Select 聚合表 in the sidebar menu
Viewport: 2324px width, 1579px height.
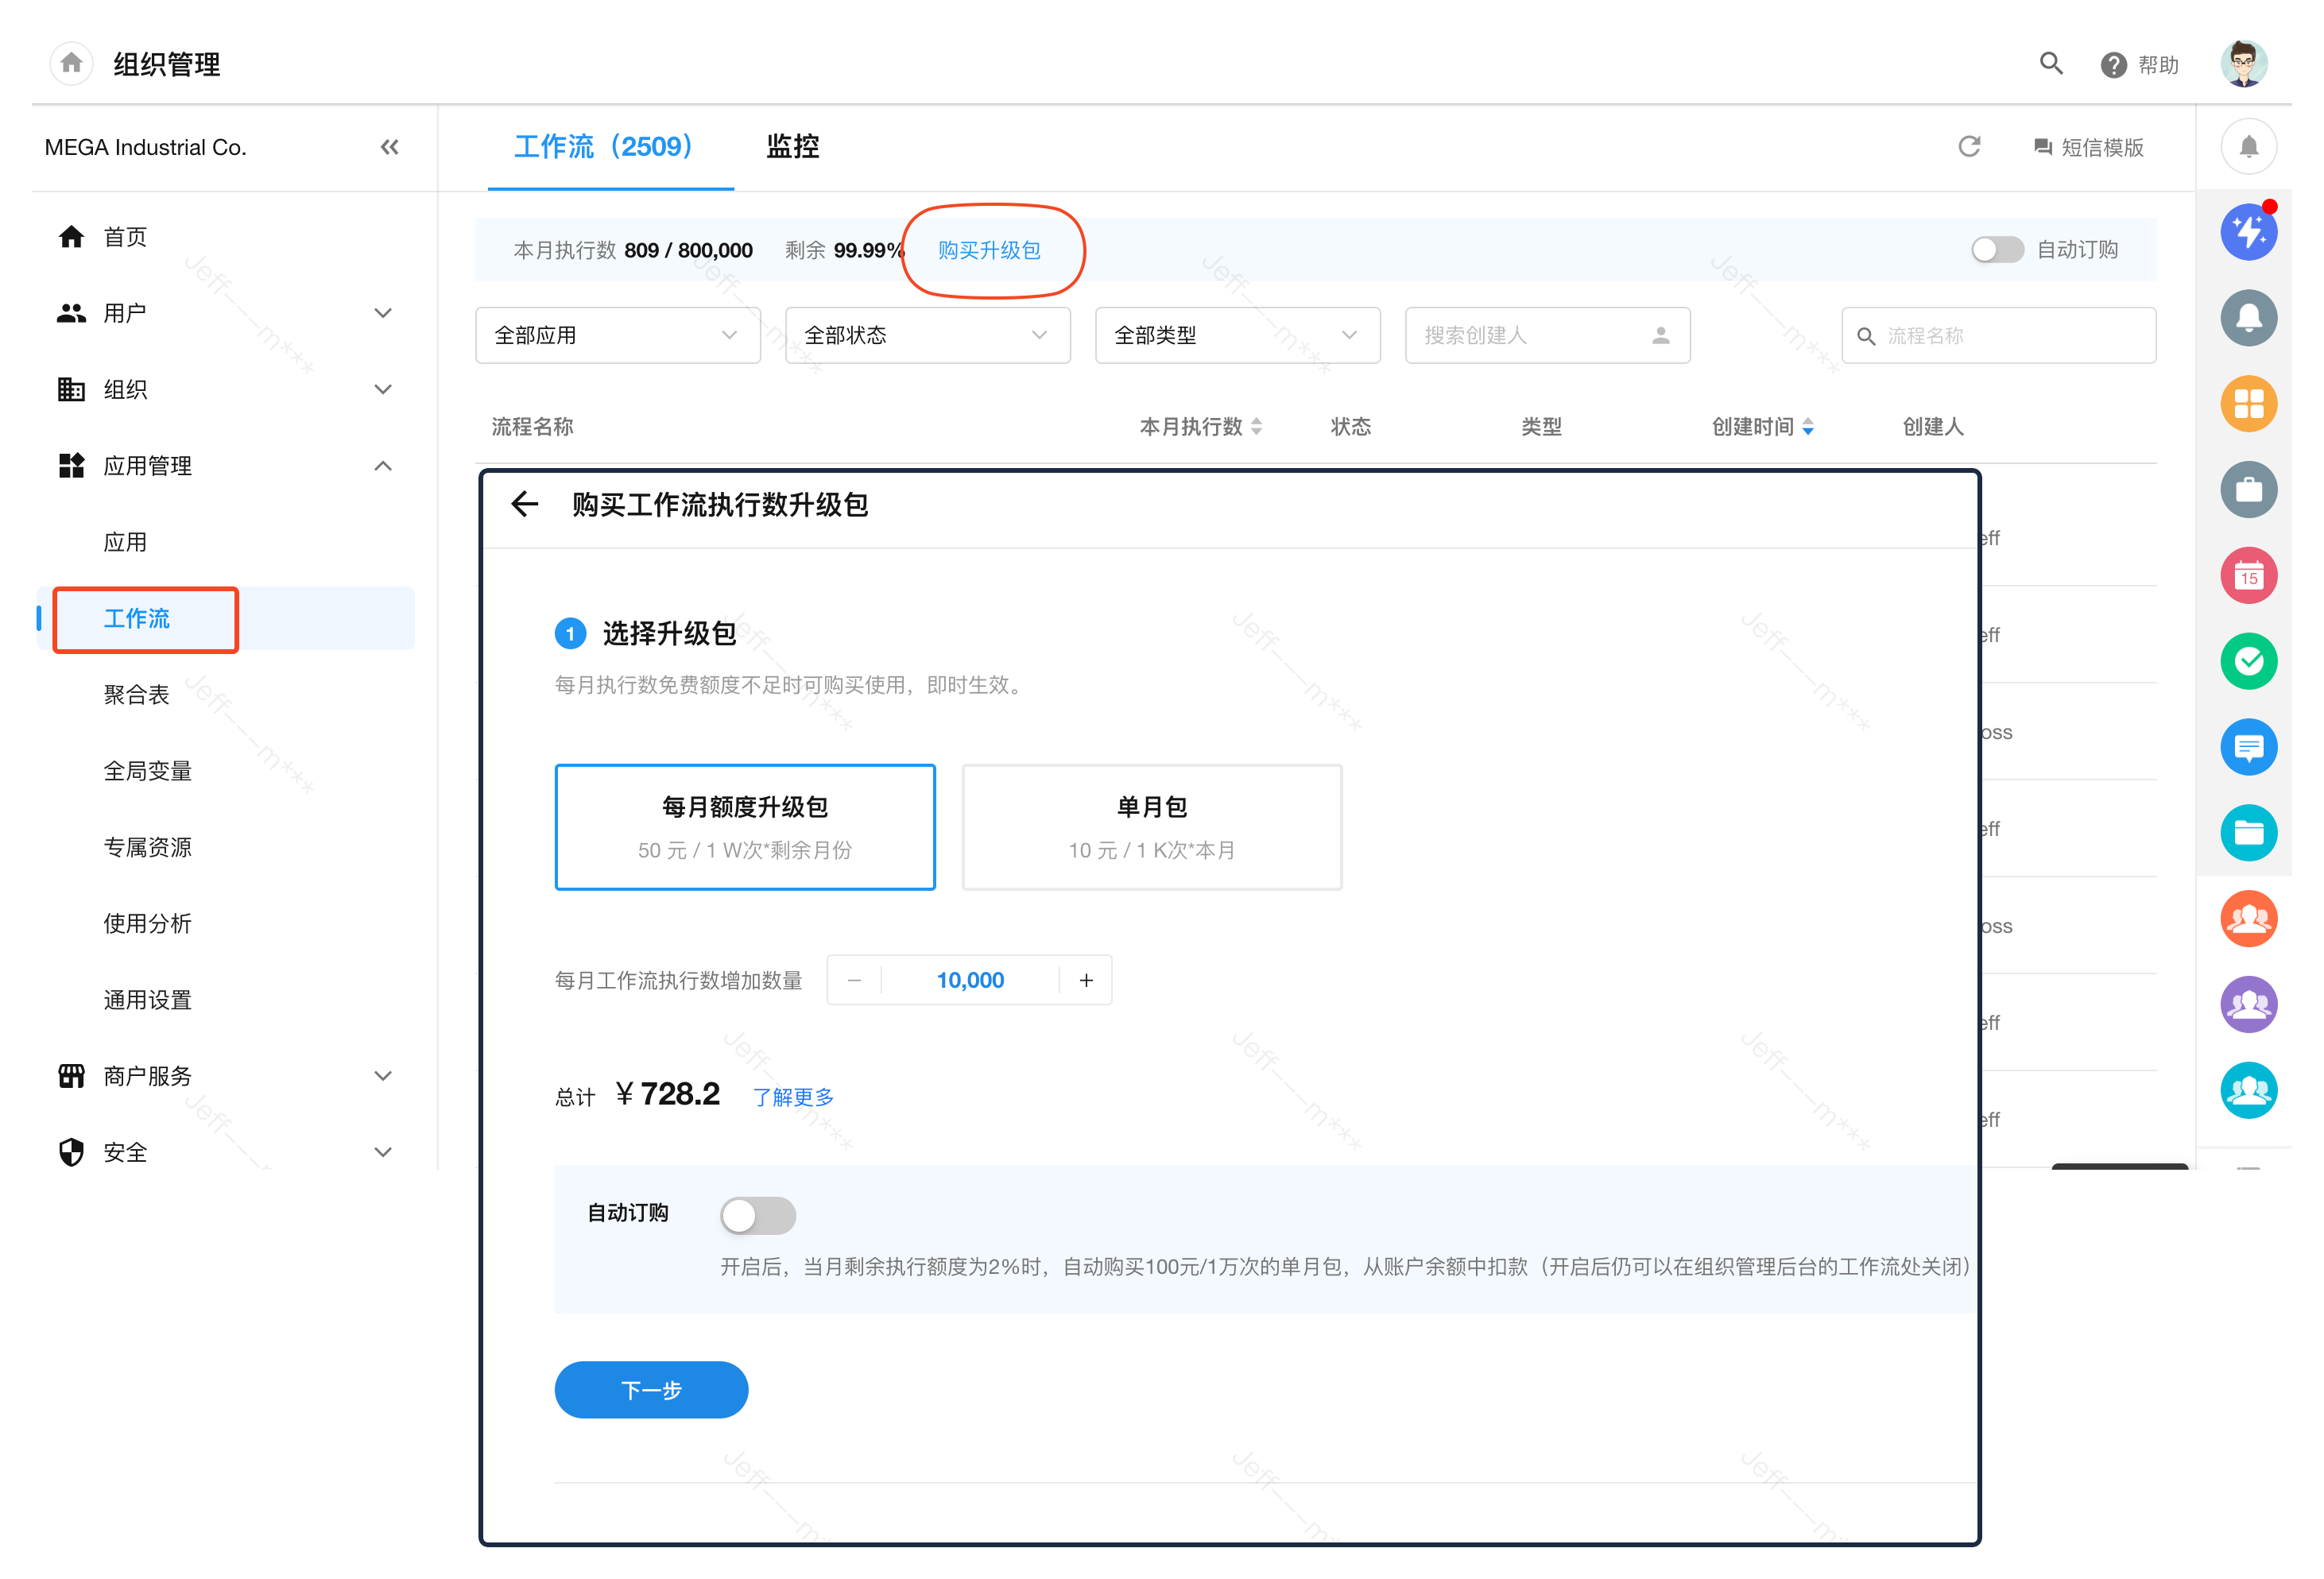pyautogui.click(x=136, y=695)
